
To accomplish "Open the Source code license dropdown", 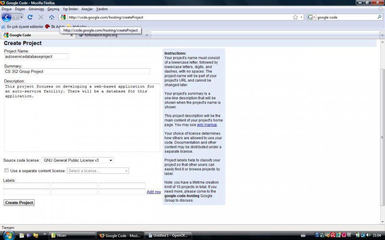I will click(77, 160).
